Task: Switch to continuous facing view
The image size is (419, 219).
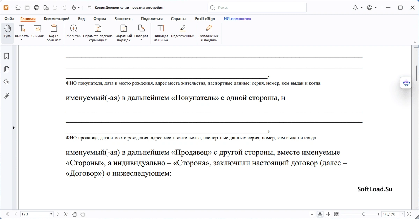Action: 336,214
